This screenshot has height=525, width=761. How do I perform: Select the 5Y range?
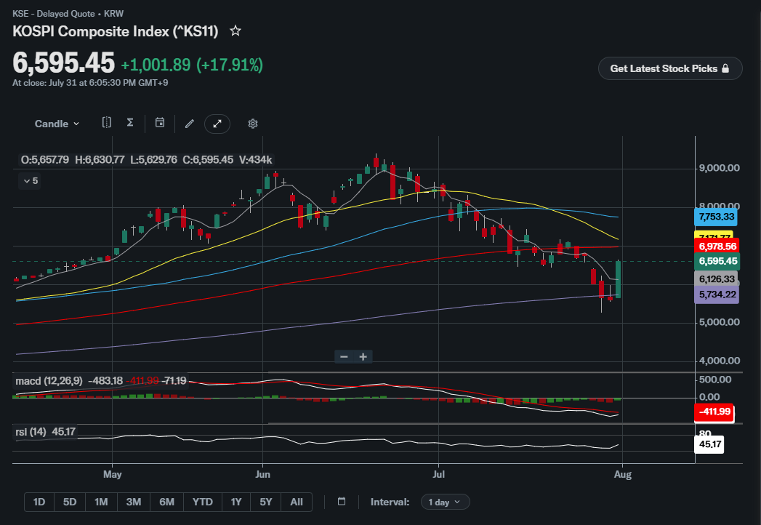pyautogui.click(x=266, y=502)
